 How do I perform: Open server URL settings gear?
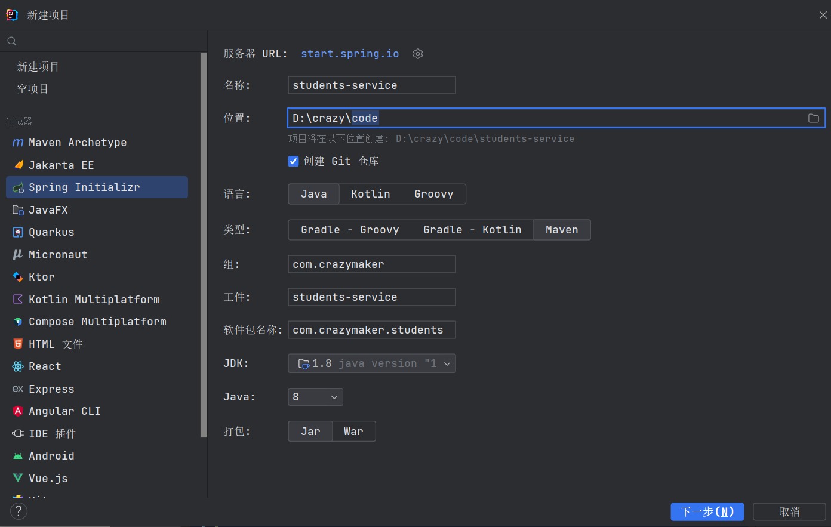pos(418,54)
